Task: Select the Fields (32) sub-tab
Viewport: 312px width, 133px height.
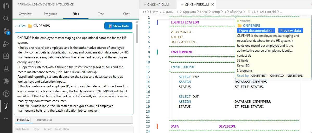Action: (x=24, y=120)
